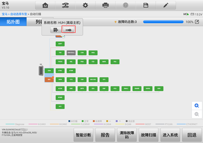This screenshot has height=143, width=203.
Task: Select the pencil edit toolbar icon
Action: [x=166, y=5]
